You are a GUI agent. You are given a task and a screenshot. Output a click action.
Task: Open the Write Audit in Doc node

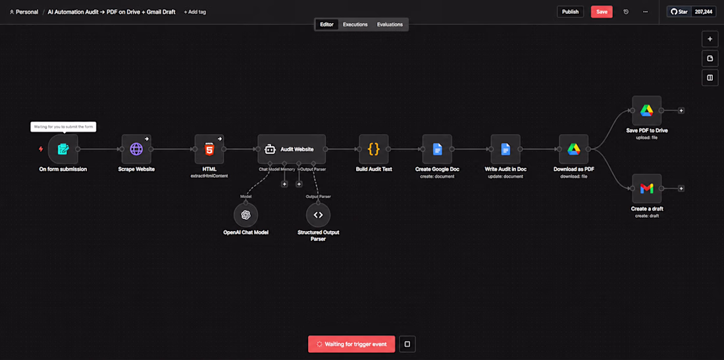tap(505, 149)
